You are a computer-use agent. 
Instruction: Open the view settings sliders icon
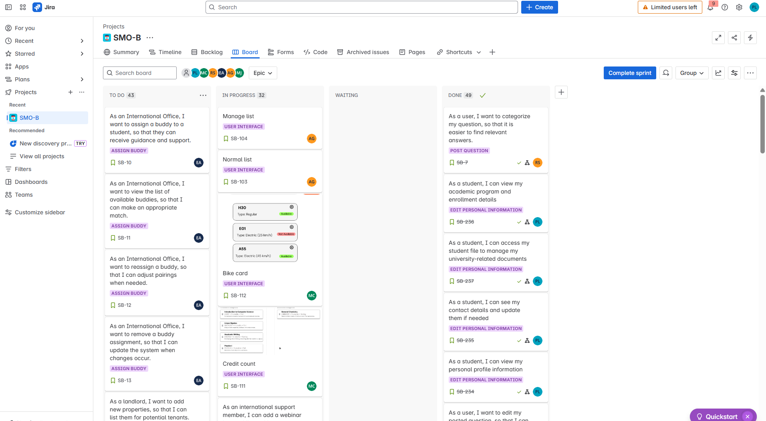coord(734,73)
